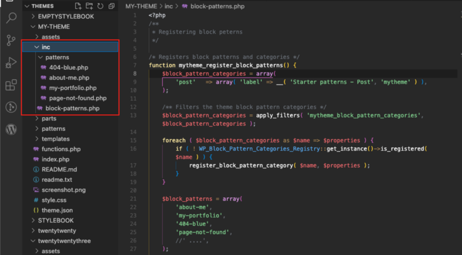Image resolution: width=462 pixels, height=255 pixels.
Task: Click the New Folder icon in explorer header
Action: coord(89,6)
